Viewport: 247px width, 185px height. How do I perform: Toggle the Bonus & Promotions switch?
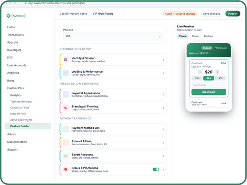(x=156, y=169)
